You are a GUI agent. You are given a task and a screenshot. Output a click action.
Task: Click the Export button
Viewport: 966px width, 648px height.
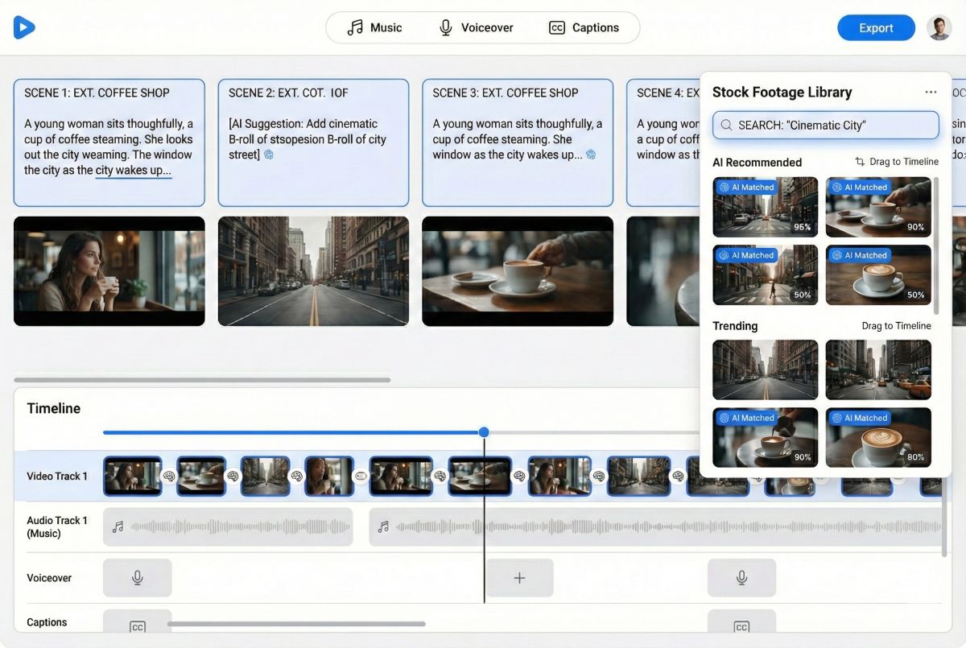(876, 27)
